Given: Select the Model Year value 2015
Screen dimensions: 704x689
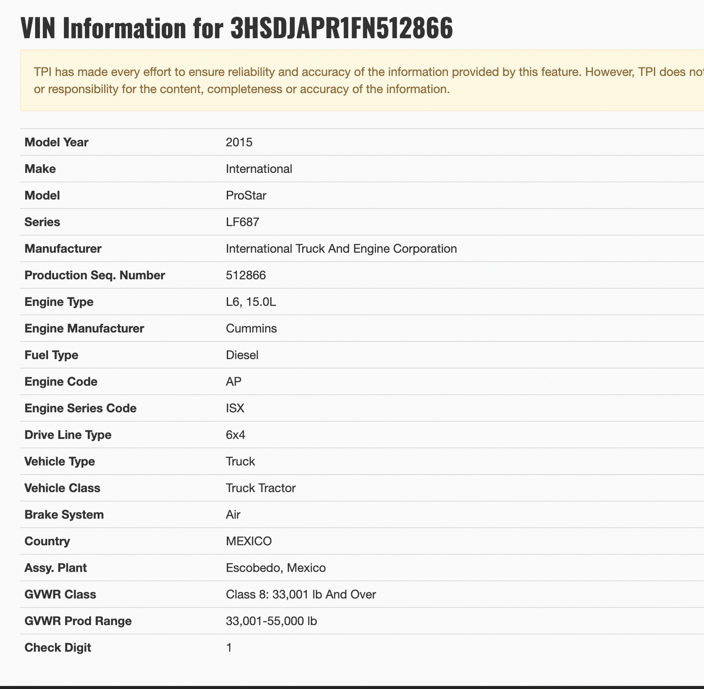Looking at the screenshot, I should [239, 142].
